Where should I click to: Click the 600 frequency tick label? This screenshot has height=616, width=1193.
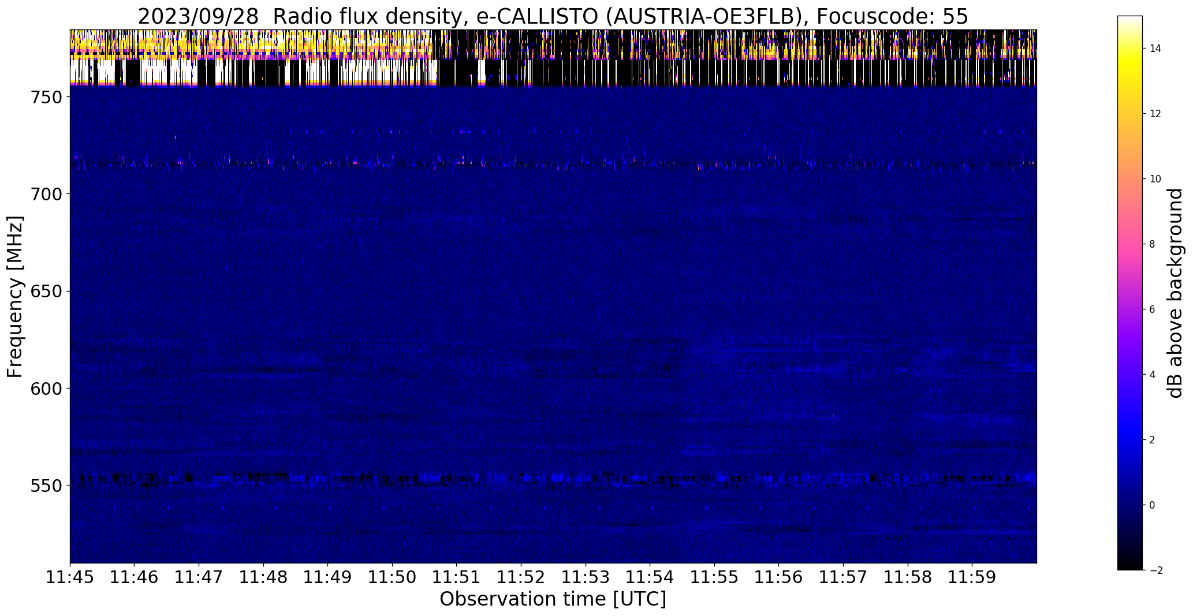pyautogui.click(x=46, y=389)
